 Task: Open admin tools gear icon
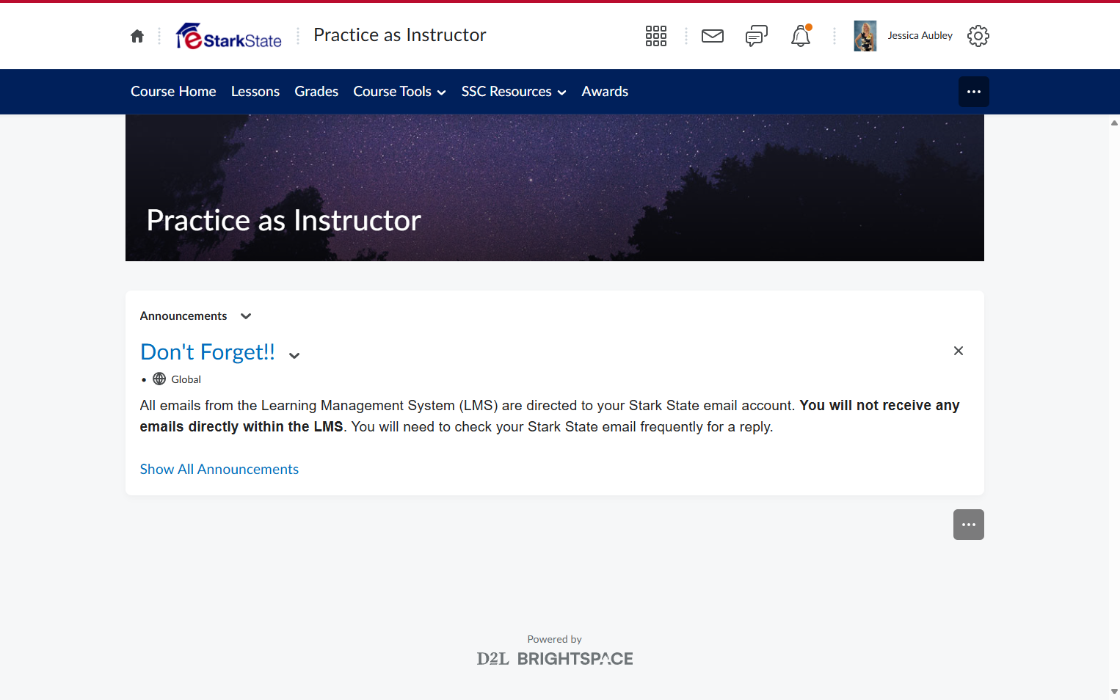coord(978,36)
